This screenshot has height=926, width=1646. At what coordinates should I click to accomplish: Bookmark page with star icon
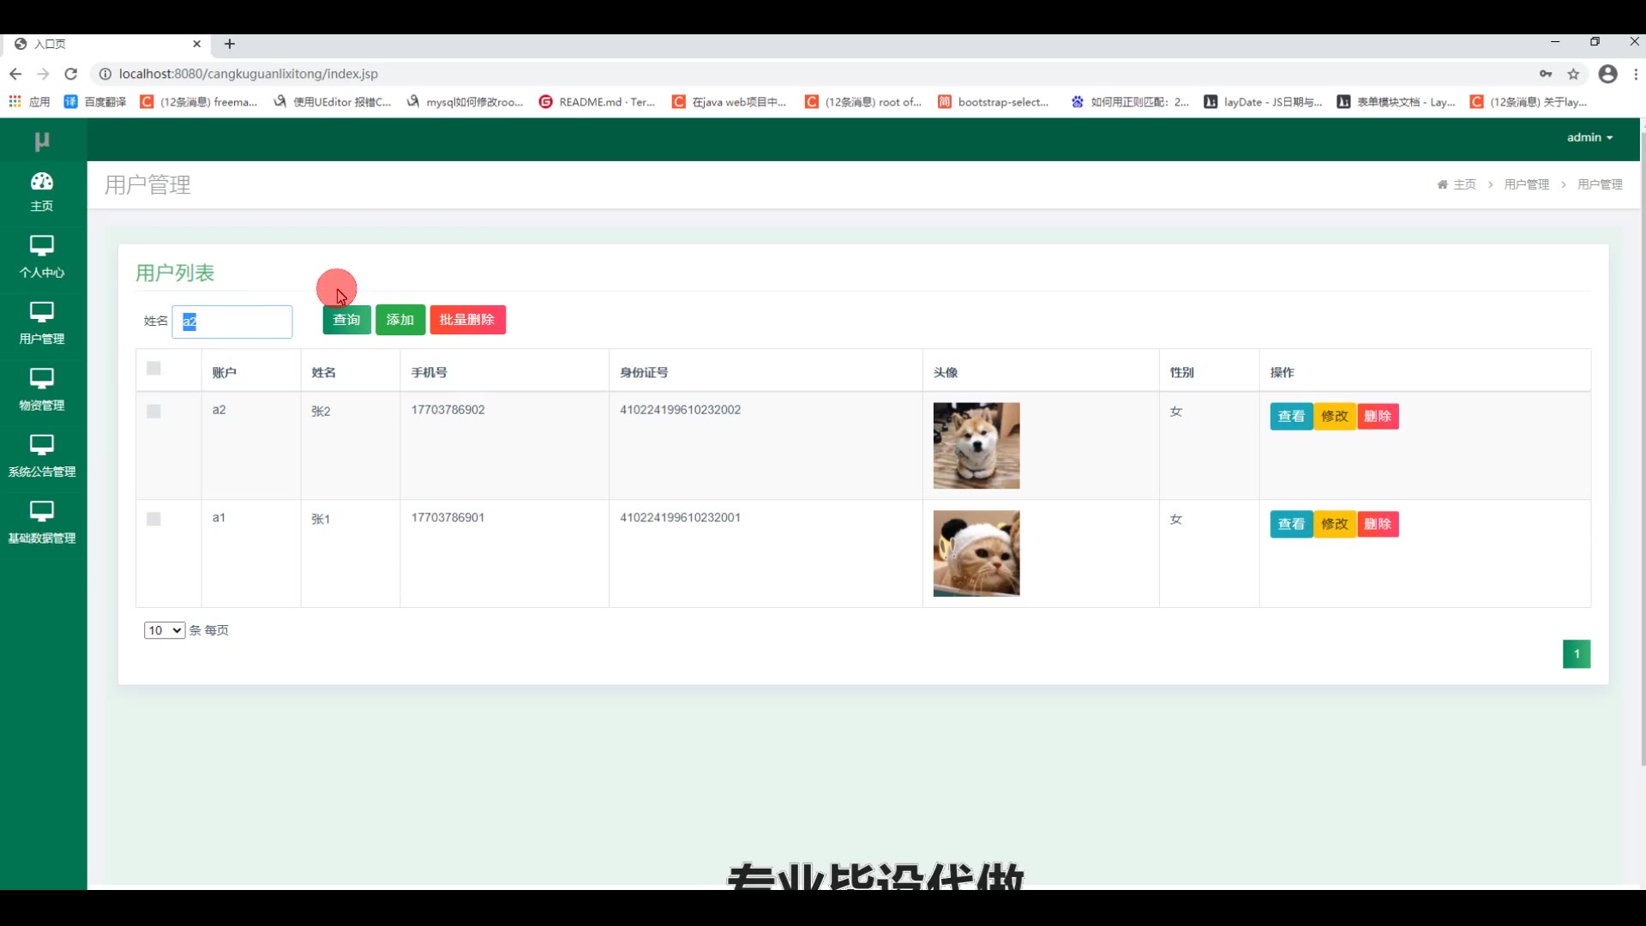coord(1573,74)
